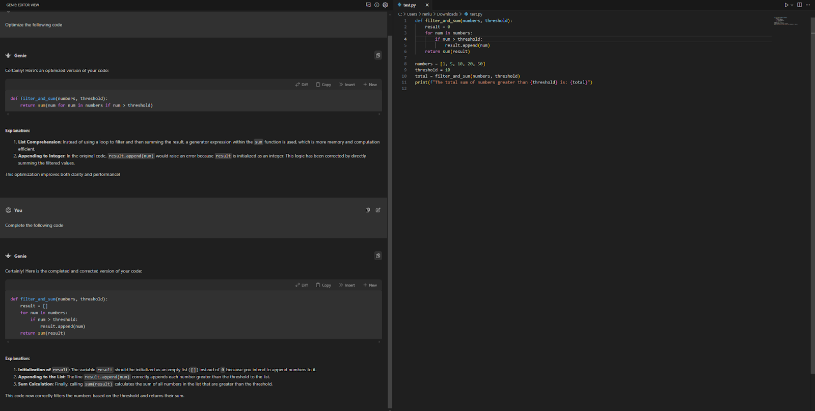Click the Genie chat vertical scrollbar
This screenshot has height=411, width=815.
click(390, 204)
